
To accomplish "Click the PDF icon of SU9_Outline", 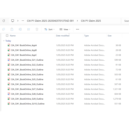I will (9, 99).
